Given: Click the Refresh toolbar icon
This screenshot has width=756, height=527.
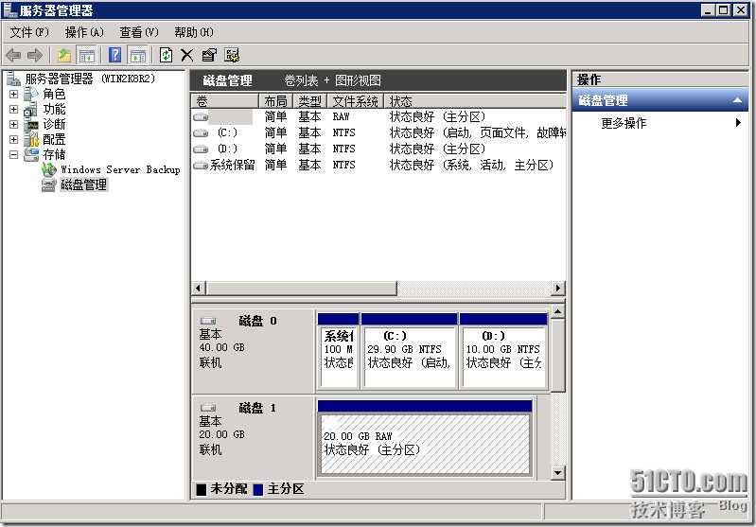Looking at the screenshot, I should coord(166,55).
